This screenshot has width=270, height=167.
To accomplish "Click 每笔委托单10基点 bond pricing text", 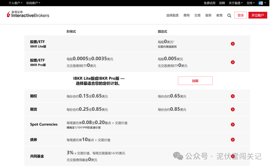I will [88, 139].
